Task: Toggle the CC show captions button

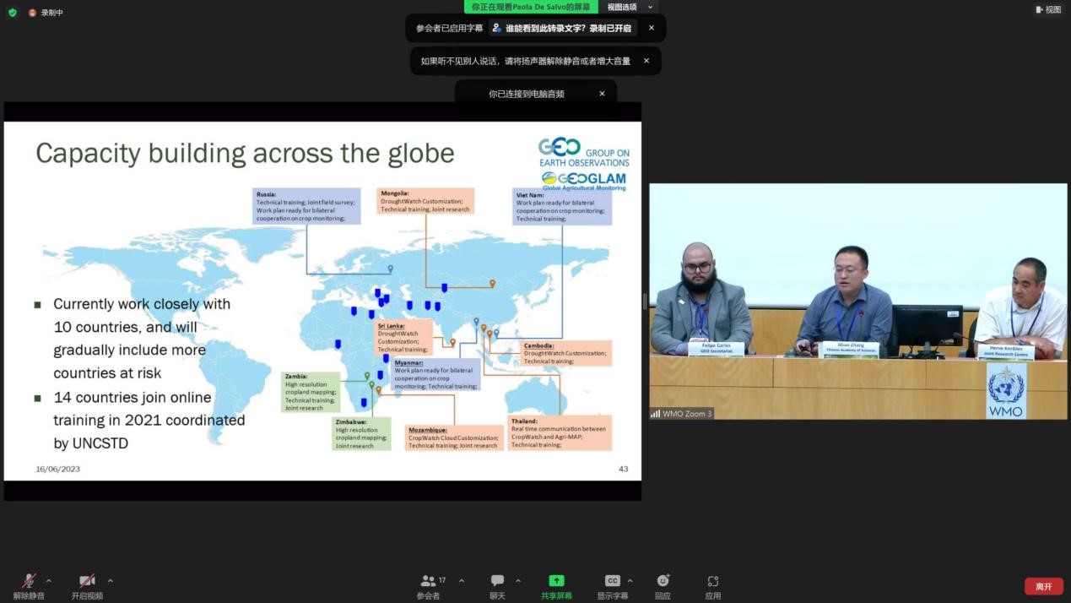Action: tap(613, 581)
